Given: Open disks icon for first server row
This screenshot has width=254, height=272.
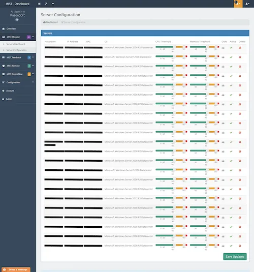Looking at the screenshot, I should (223, 47).
